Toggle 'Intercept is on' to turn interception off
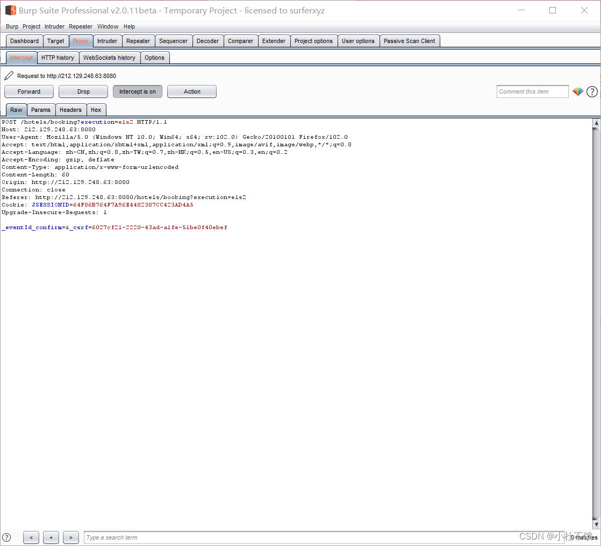Image resolution: width=601 pixels, height=546 pixels. [137, 91]
